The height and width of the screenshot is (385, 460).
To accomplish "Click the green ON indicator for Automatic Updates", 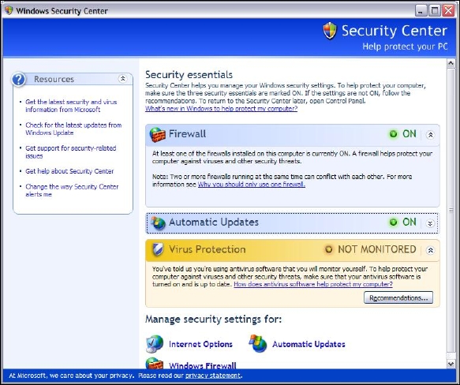I will click(393, 222).
